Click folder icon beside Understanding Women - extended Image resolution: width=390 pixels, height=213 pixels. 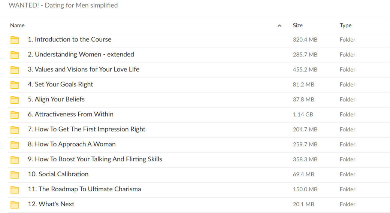click(x=15, y=55)
